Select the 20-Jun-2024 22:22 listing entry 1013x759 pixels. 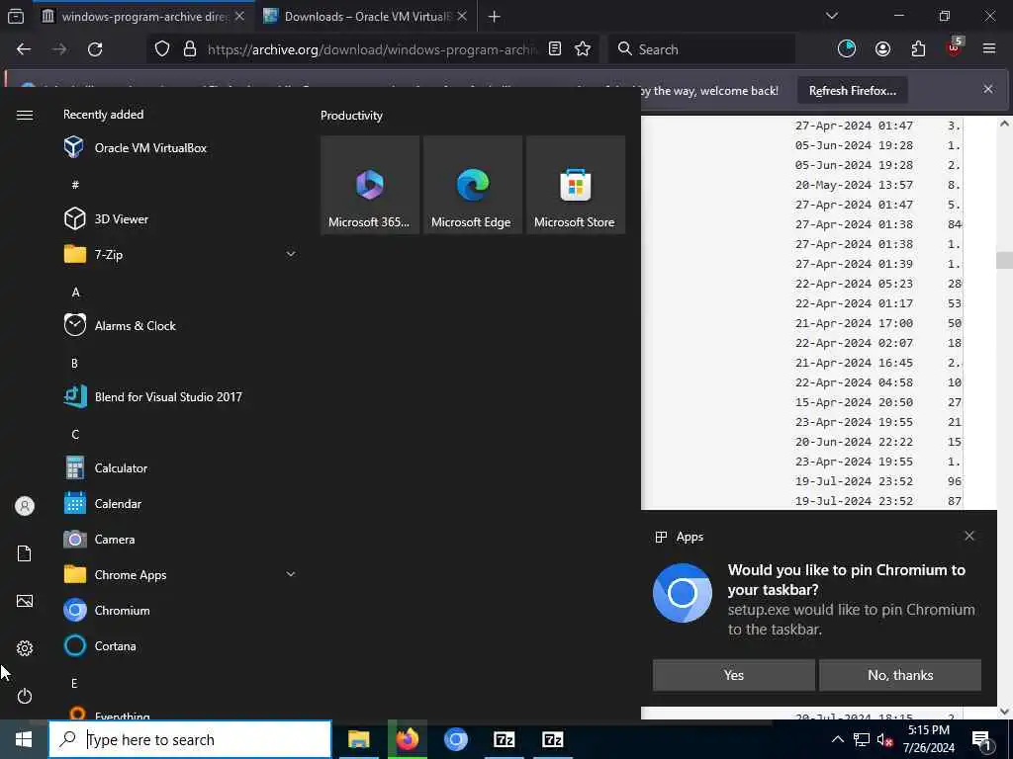coord(854,442)
